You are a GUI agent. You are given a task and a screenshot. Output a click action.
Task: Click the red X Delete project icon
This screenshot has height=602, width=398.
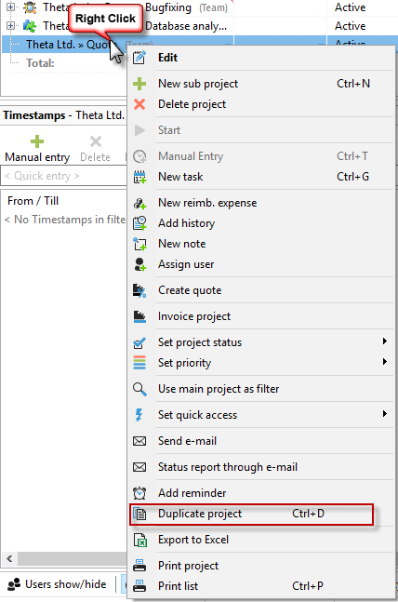(139, 104)
